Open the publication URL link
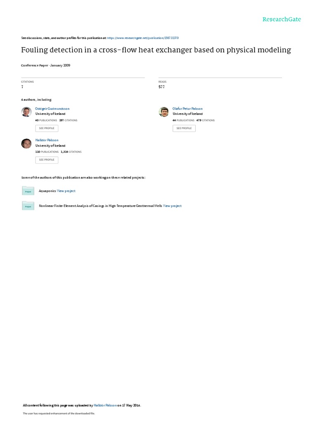 (x=143, y=38)
